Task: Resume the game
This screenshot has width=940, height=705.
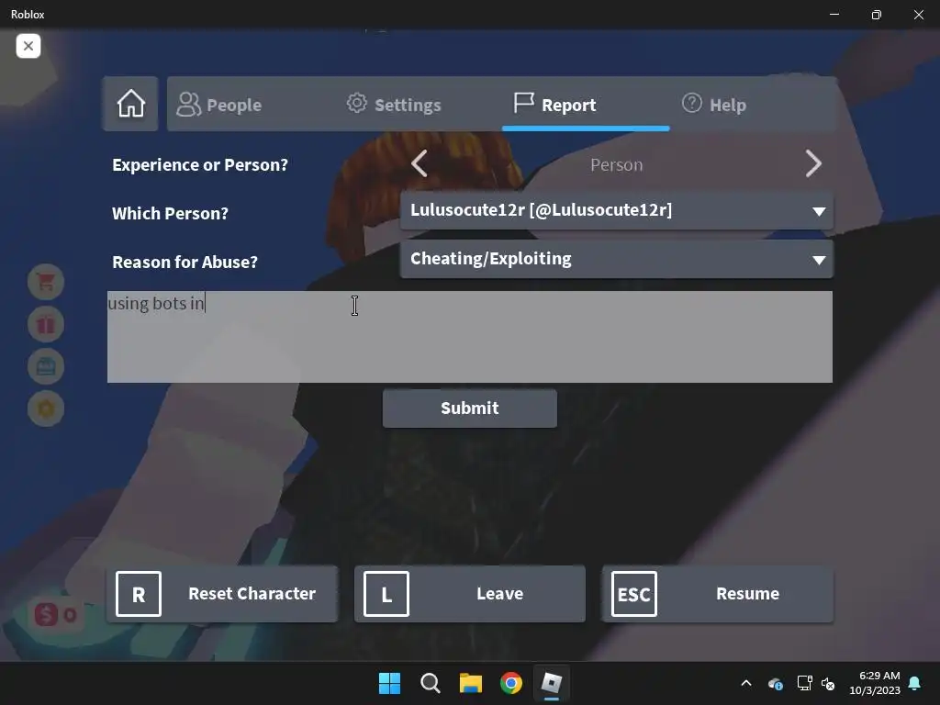Action: (x=718, y=594)
